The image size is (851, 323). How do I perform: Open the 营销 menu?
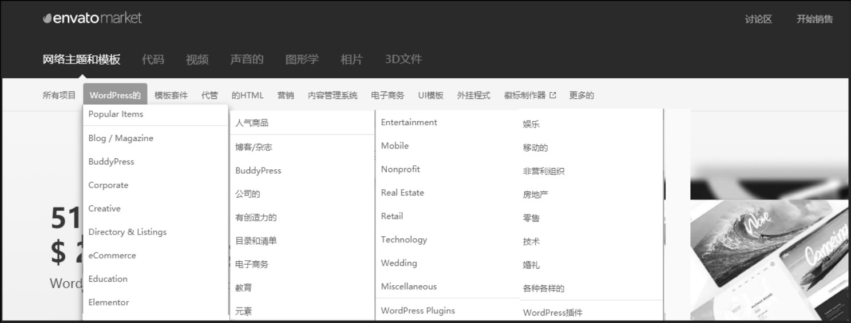(286, 95)
